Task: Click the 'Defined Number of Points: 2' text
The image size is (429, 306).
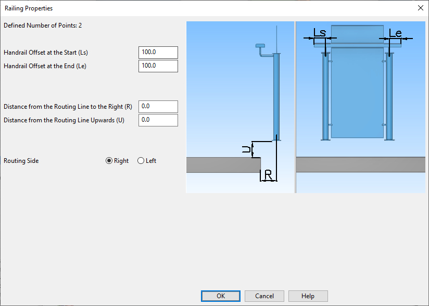Action: [x=43, y=25]
